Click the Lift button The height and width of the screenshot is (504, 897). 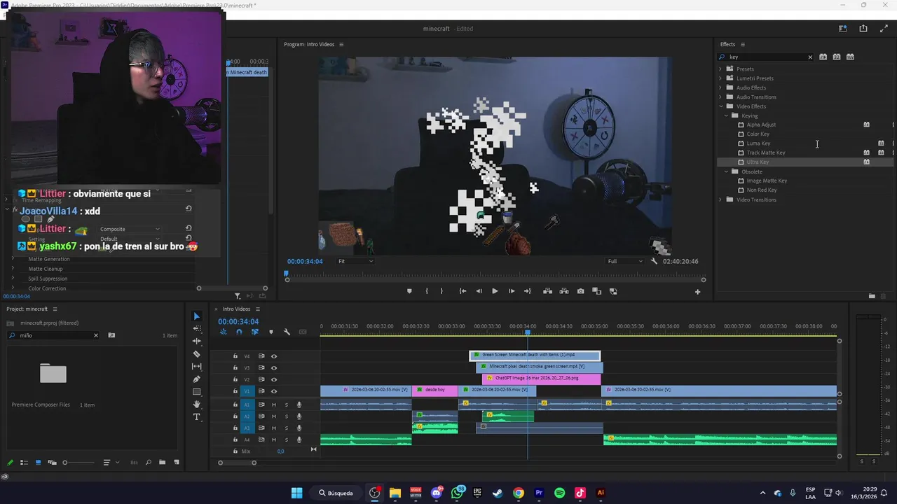click(x=547, y=291)
